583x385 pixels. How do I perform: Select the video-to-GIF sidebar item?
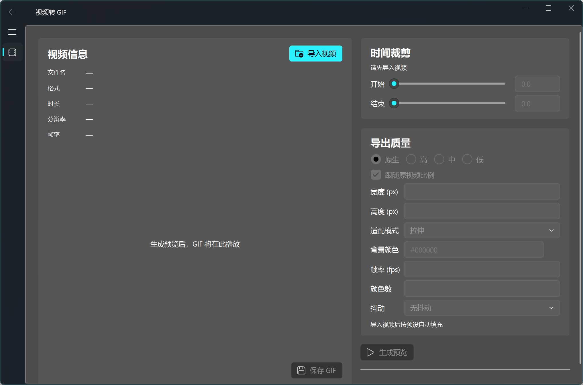click(x=12, y=52)
